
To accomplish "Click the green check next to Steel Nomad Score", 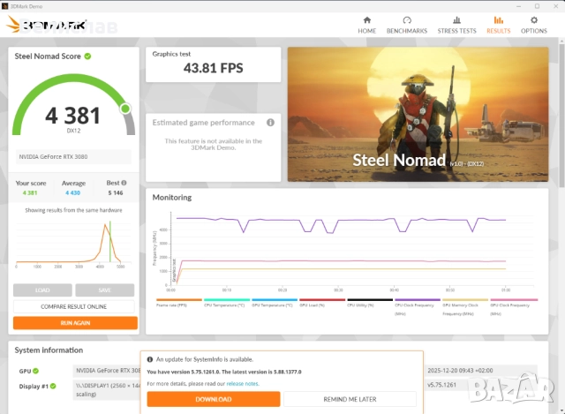I will click(87, 56).
